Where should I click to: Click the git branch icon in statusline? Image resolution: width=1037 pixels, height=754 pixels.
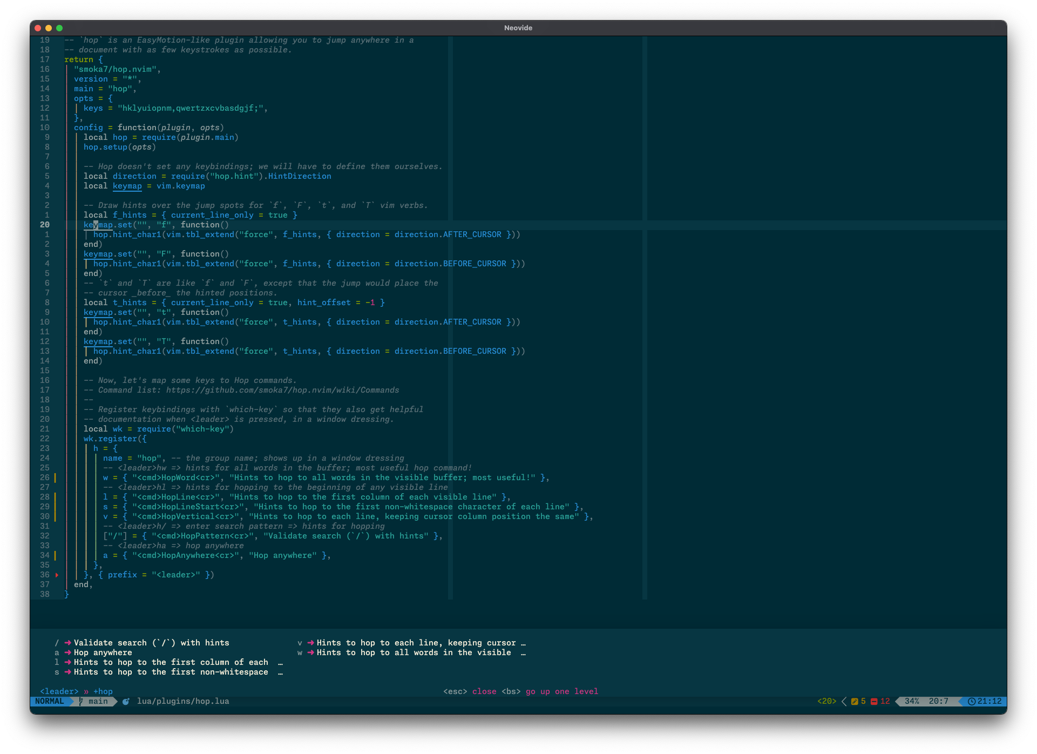click(x=81, y=701)
